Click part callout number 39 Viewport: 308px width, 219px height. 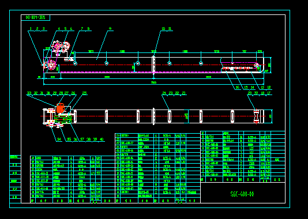(x=95, y=139)
